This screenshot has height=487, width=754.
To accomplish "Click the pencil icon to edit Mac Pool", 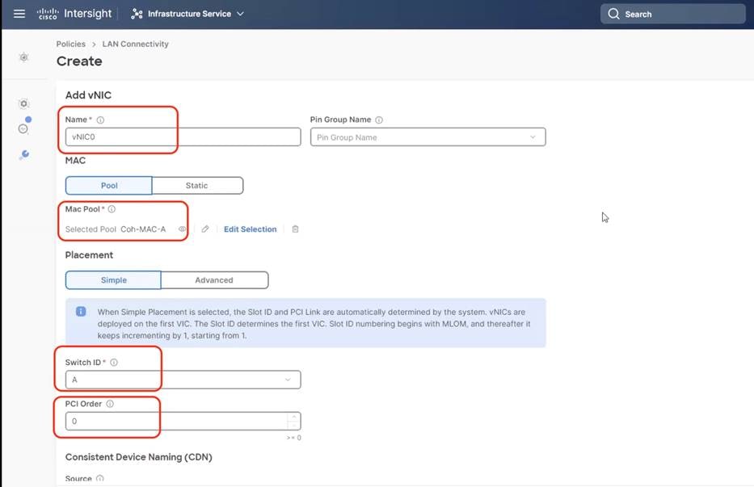I will (x=204, y=229).
